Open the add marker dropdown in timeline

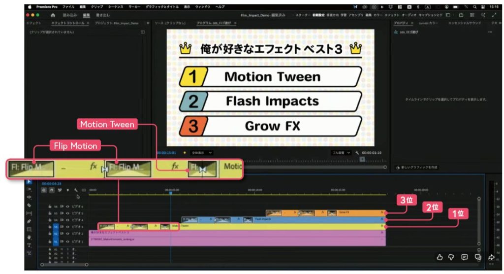click(67, 189)
